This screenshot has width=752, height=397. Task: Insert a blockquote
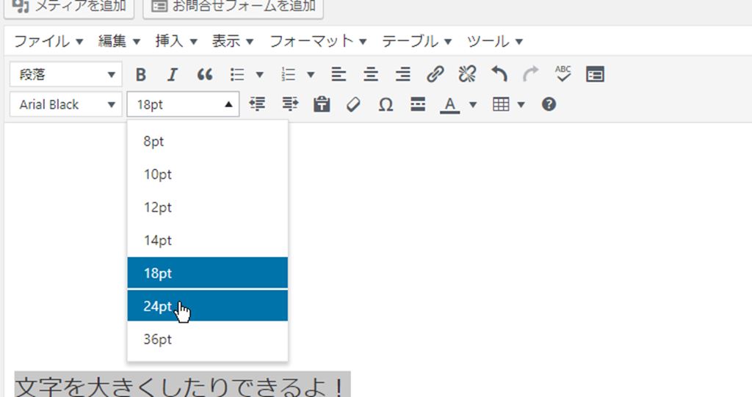click(205, 74)
